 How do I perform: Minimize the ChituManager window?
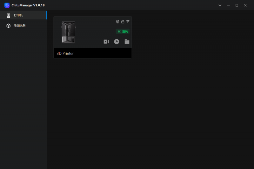[229, 5]
